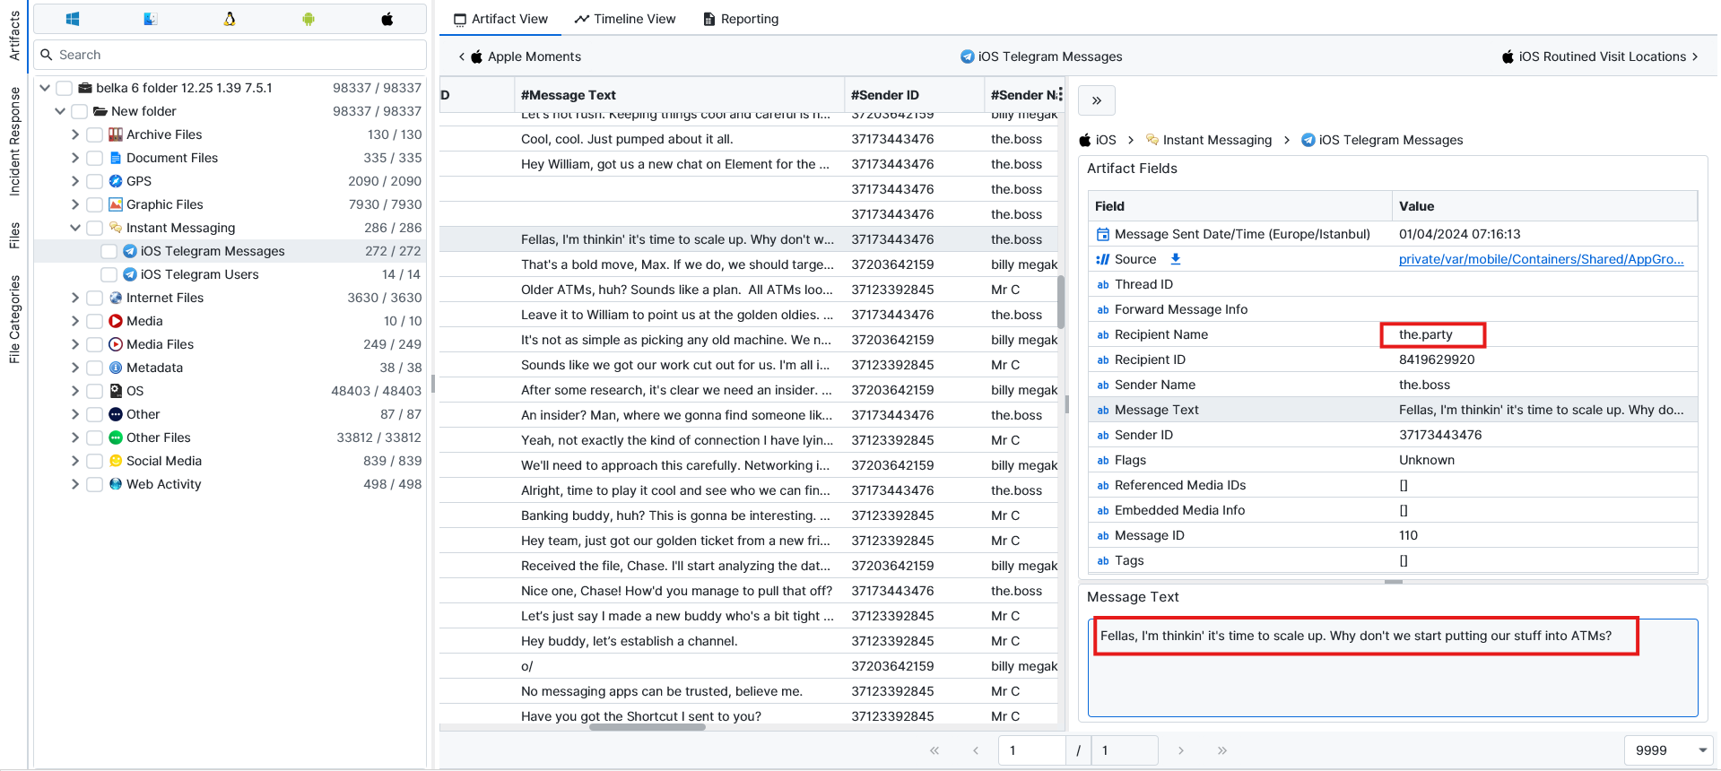Screen dimensions: 1721x771
Task: Click the download icon next to Source
Action: pyautogui.click(x=1176, y=259)
